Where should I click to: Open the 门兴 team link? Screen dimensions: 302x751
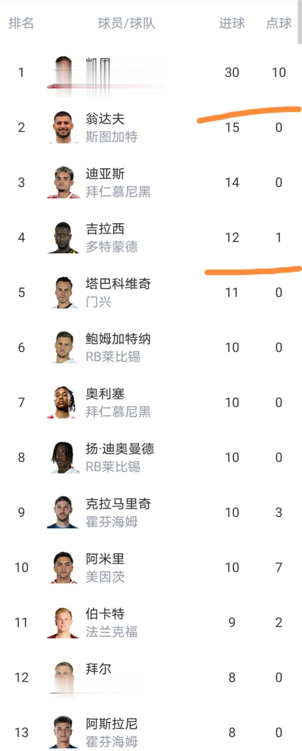[x=99, y=302]
